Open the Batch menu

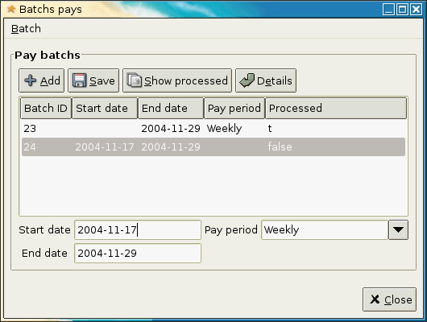click(26, 29)
